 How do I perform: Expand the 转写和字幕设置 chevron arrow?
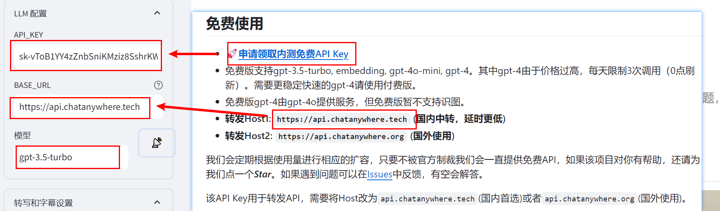pos(157,202)
